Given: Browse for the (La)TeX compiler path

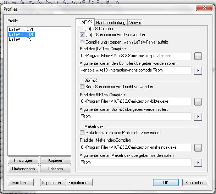Looking at the screenshot, I should (x=198, y=56).
